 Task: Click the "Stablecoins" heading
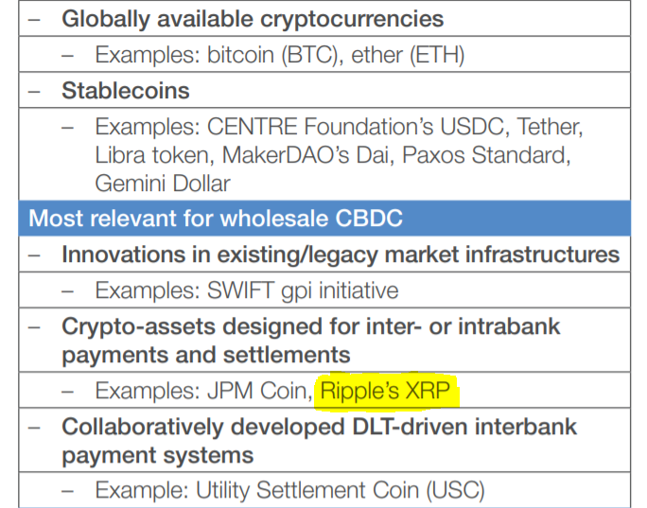pyautogui.click(x=126, y=91)
